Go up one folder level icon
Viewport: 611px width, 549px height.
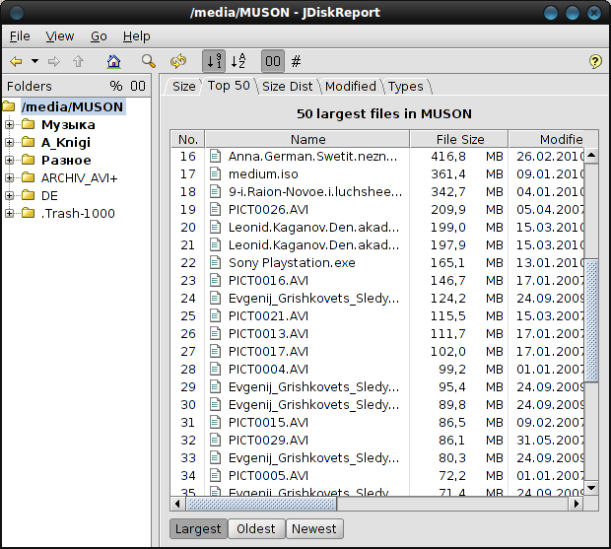(78, 61)
